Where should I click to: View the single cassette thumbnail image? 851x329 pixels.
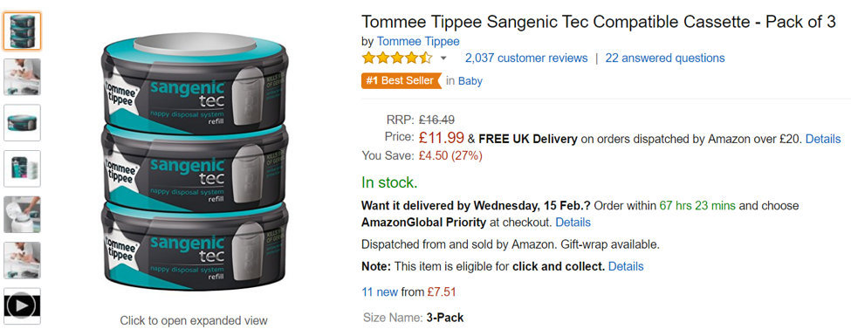22,123
